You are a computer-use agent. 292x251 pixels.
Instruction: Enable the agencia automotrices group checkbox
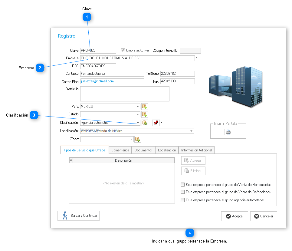coord(182,200)
